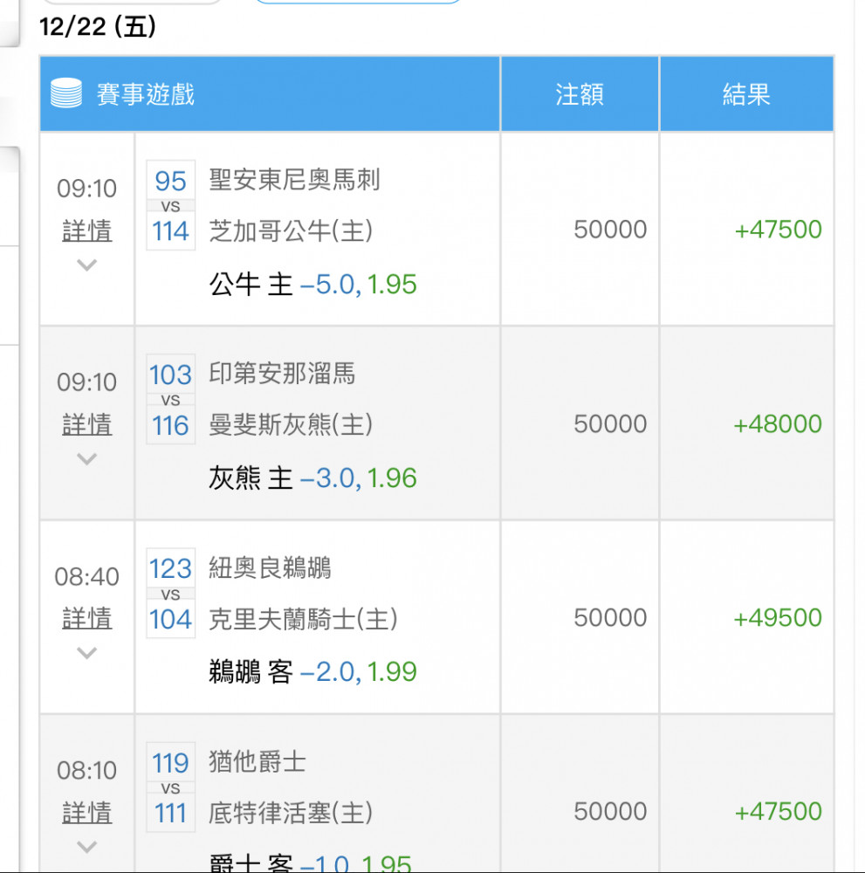The height and width of the screenshot is (873, 865).
Task: Select the 103 vs 116 score box
Action: pos(170,399)
